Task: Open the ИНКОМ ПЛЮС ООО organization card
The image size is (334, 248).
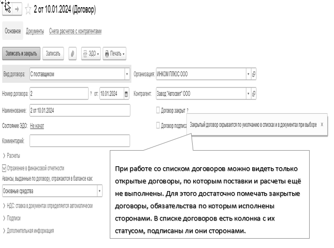Action: click(x=254, y=74)
